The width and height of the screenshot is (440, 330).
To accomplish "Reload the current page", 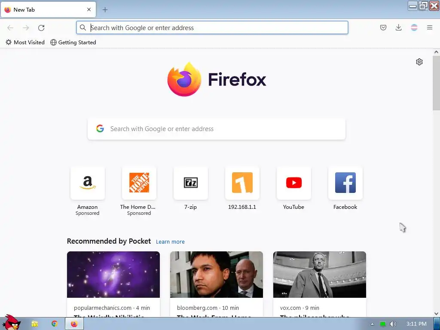I will [41, 27].
